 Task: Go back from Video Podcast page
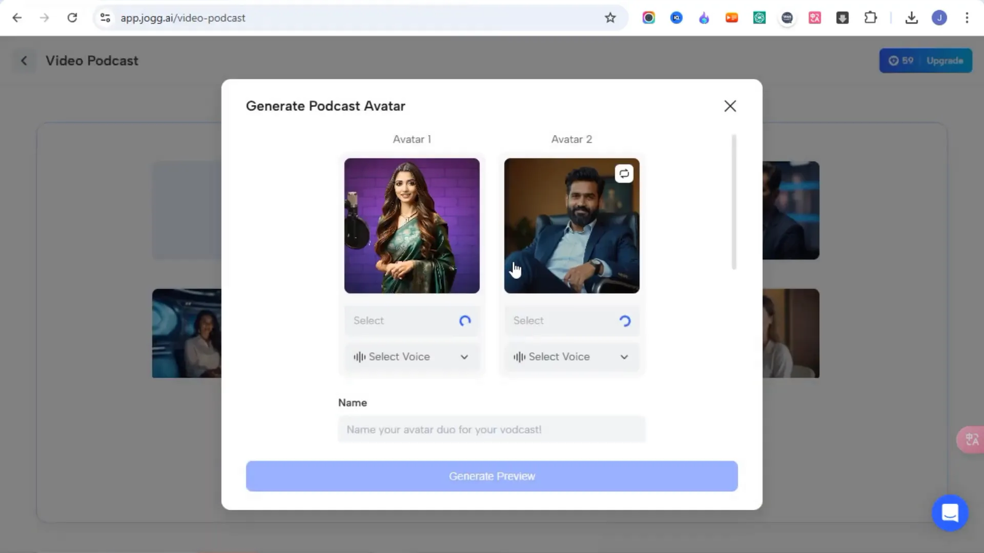click(24, 61)
